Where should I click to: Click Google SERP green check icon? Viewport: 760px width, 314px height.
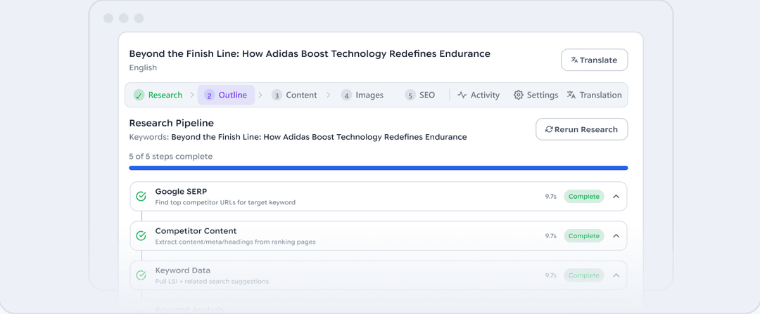(x=141, y=197)
